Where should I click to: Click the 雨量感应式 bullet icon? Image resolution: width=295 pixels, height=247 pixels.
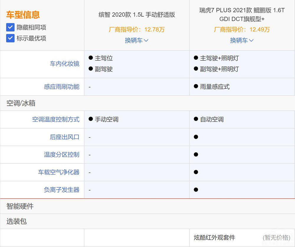coord(196,86)
